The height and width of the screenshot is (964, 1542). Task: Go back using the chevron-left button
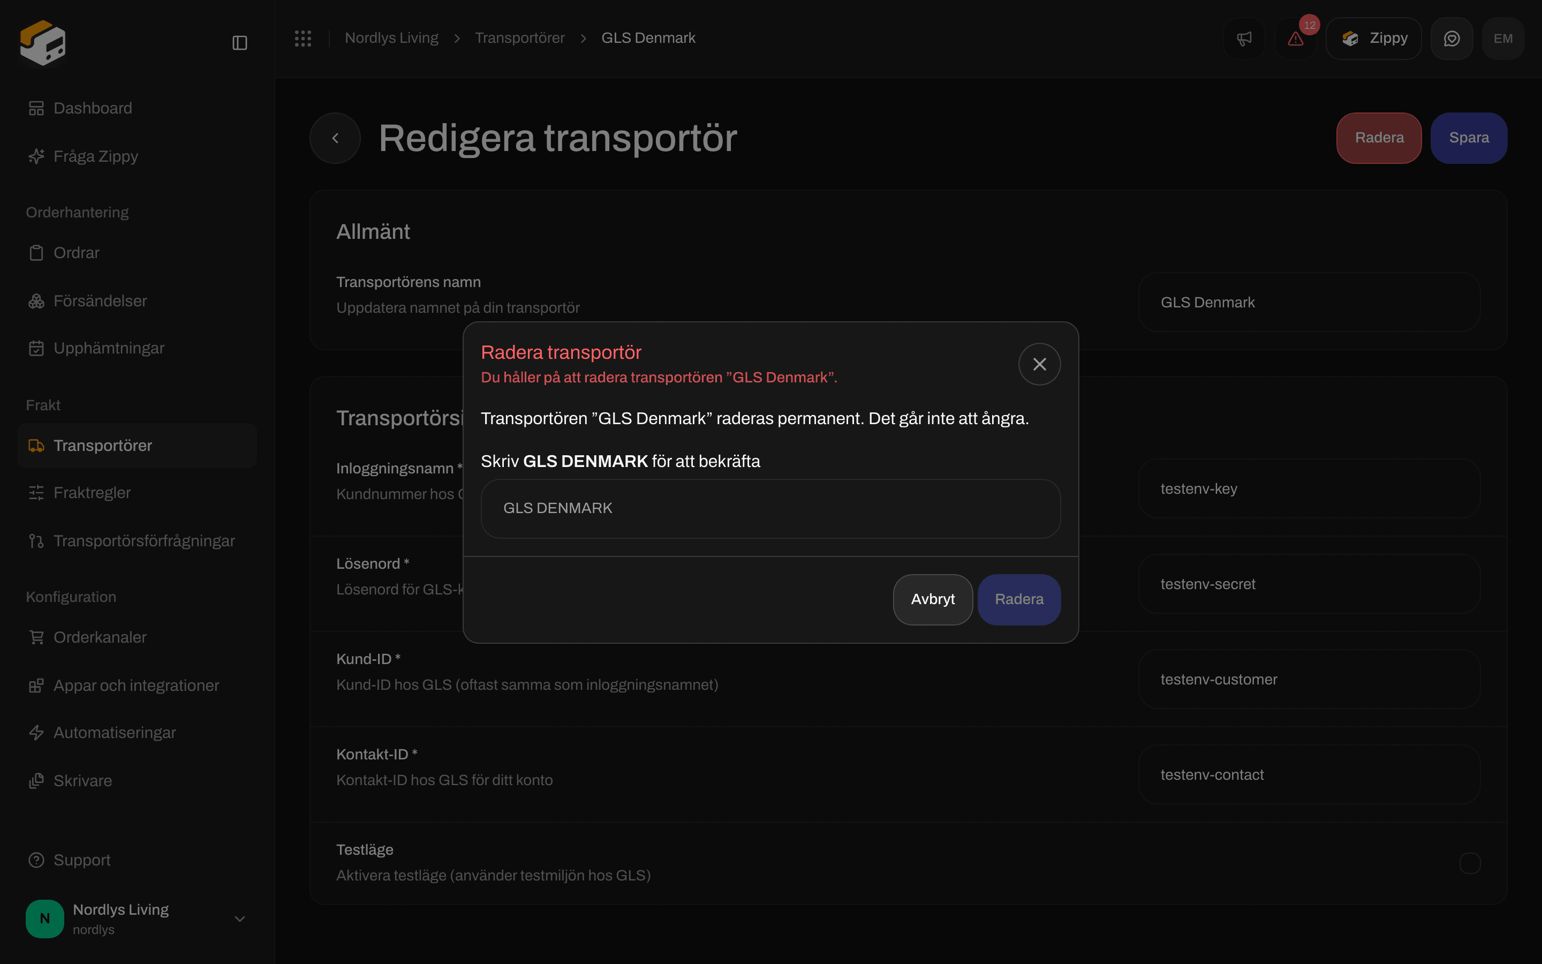pyautogui.click(x=335, y=138)
